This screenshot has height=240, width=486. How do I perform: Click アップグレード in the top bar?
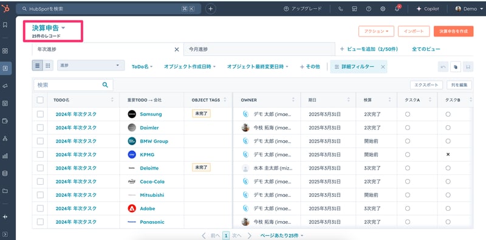303,9
